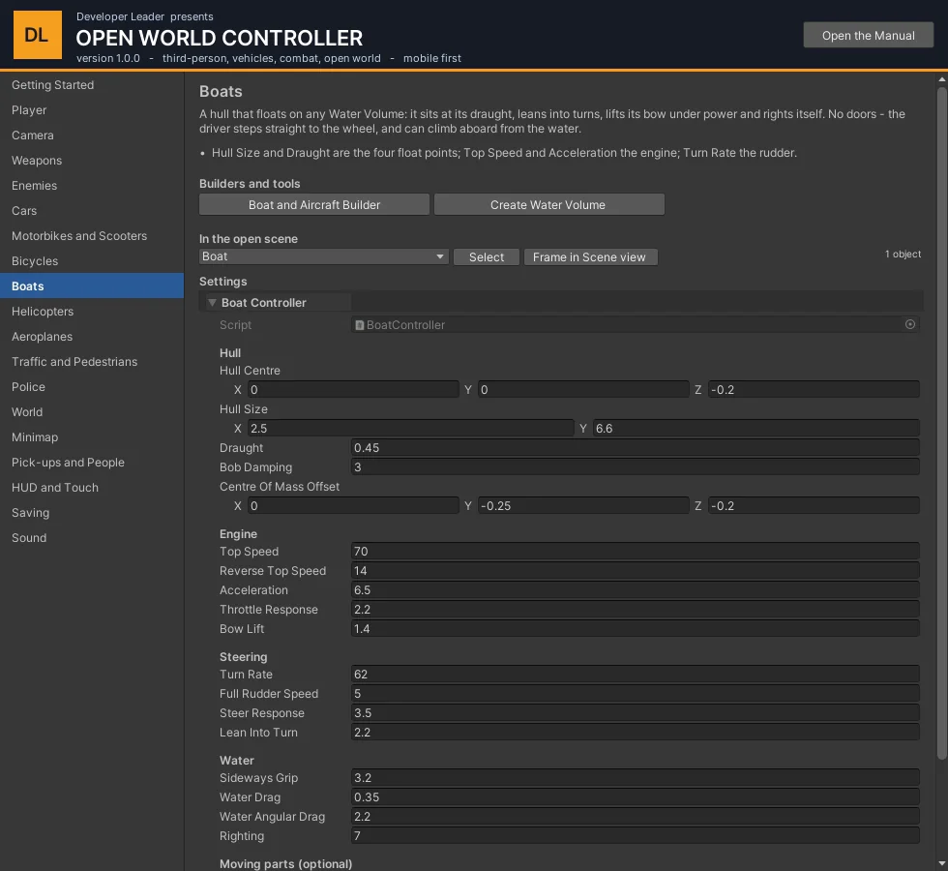Open the Saving section

click(92, 513)
